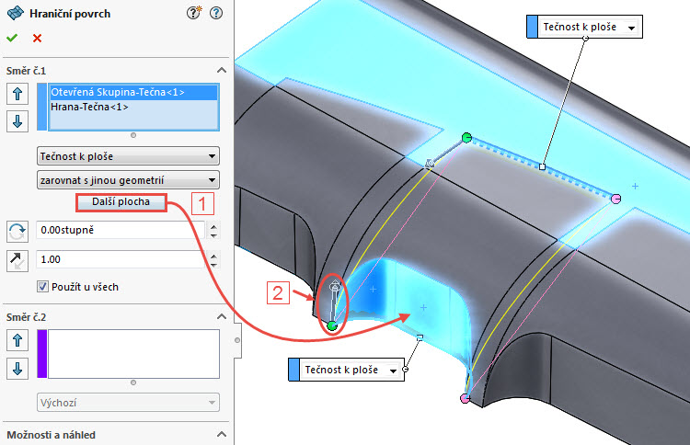This screenshot has height=445, width=690.
Task: Click the tangent angle rotation icon
Action: pyautogui.click(x=17, y=232)
